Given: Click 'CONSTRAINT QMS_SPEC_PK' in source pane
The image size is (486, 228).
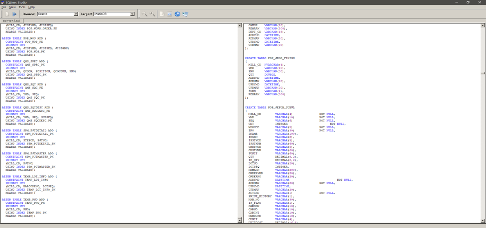Looking at the screenshot, I should click(25, 65).
